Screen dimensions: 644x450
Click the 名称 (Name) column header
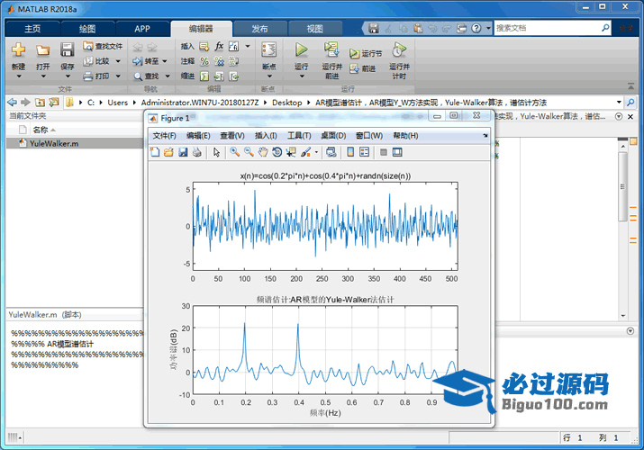click(x=41, y=130)
